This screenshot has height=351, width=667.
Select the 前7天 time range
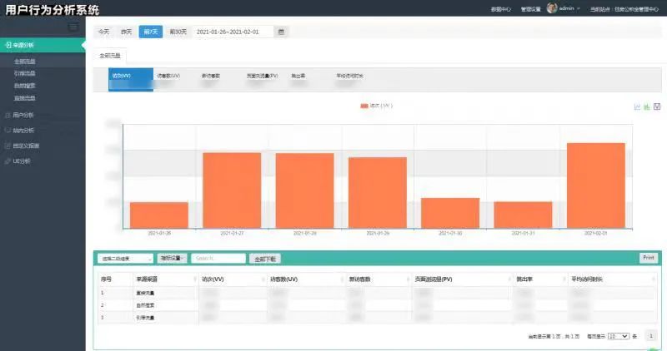(x=150, y=32)
